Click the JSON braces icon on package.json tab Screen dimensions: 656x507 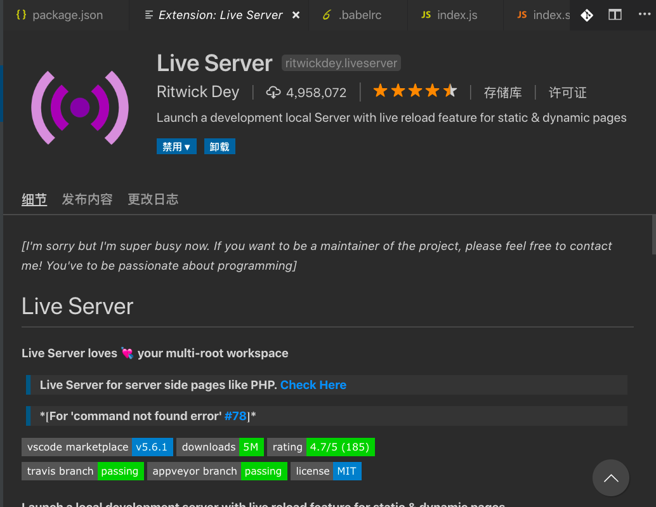coord(21,15)
